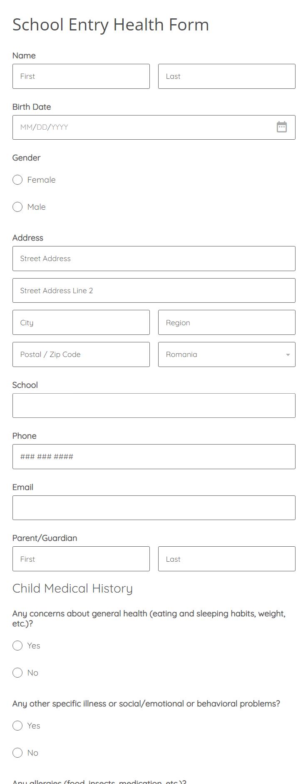Choose No for general health concerns

point(17,673)
